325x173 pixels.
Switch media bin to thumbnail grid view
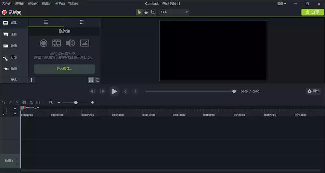click(91, 80)
